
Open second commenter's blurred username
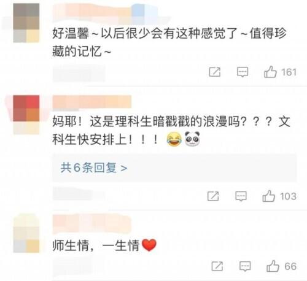point(92,102)
